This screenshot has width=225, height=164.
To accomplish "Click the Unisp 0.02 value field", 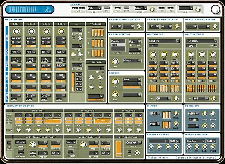I will [x=118, y=8].
